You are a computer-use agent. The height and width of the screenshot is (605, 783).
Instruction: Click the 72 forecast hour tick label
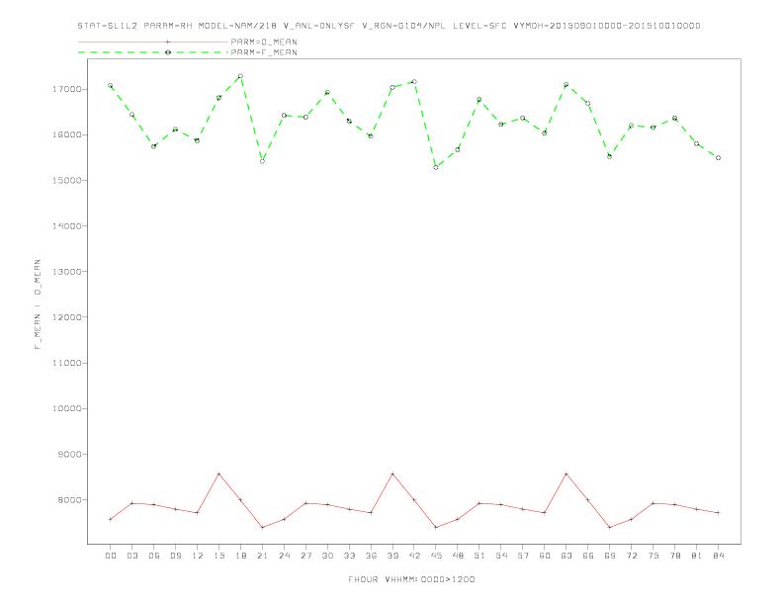pos(631,556)
